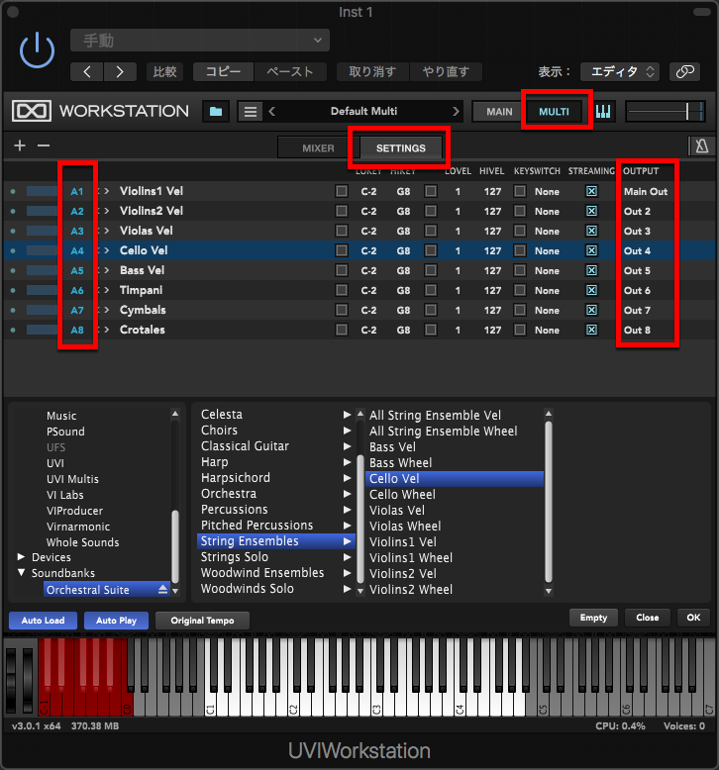Open the Cymbals preset arrow
This screenshot has height=770, width=719.
[107, 310]
